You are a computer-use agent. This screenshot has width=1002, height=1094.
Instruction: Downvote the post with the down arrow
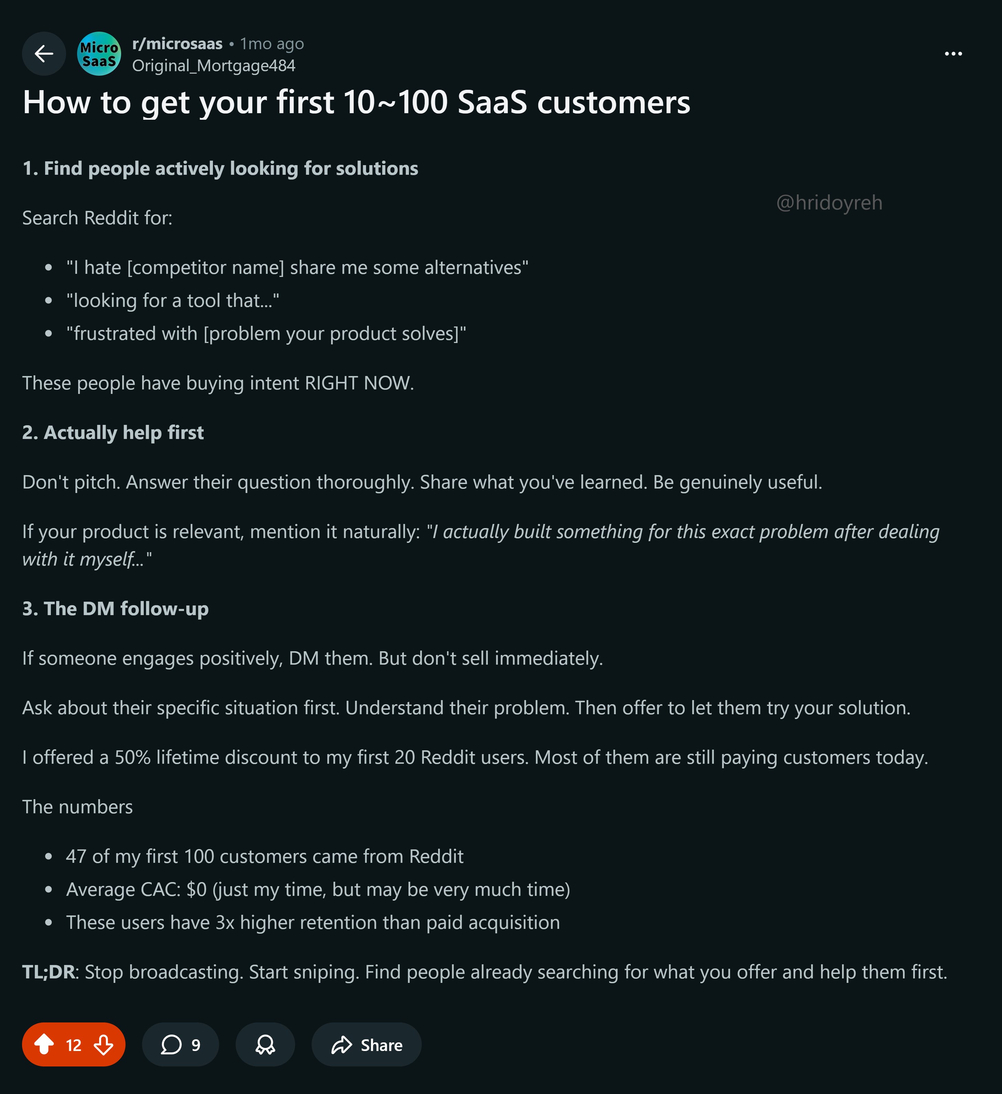[x=103, y=1044]
